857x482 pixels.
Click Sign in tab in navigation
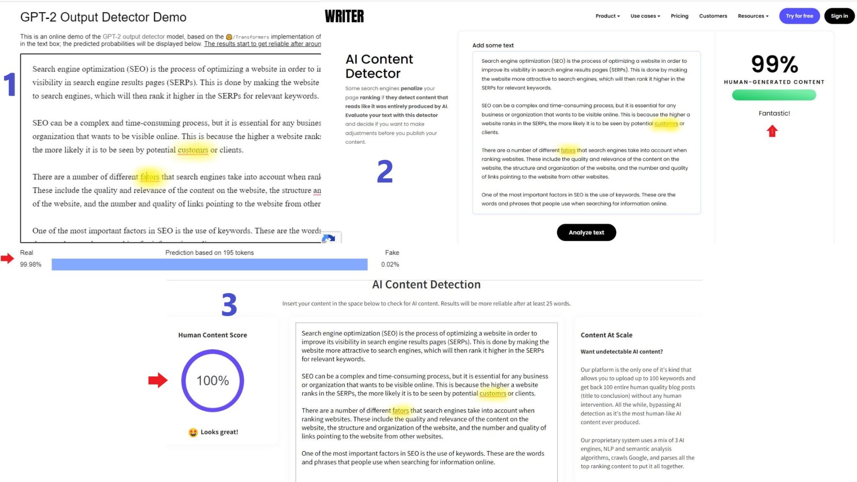coord(838,16)
